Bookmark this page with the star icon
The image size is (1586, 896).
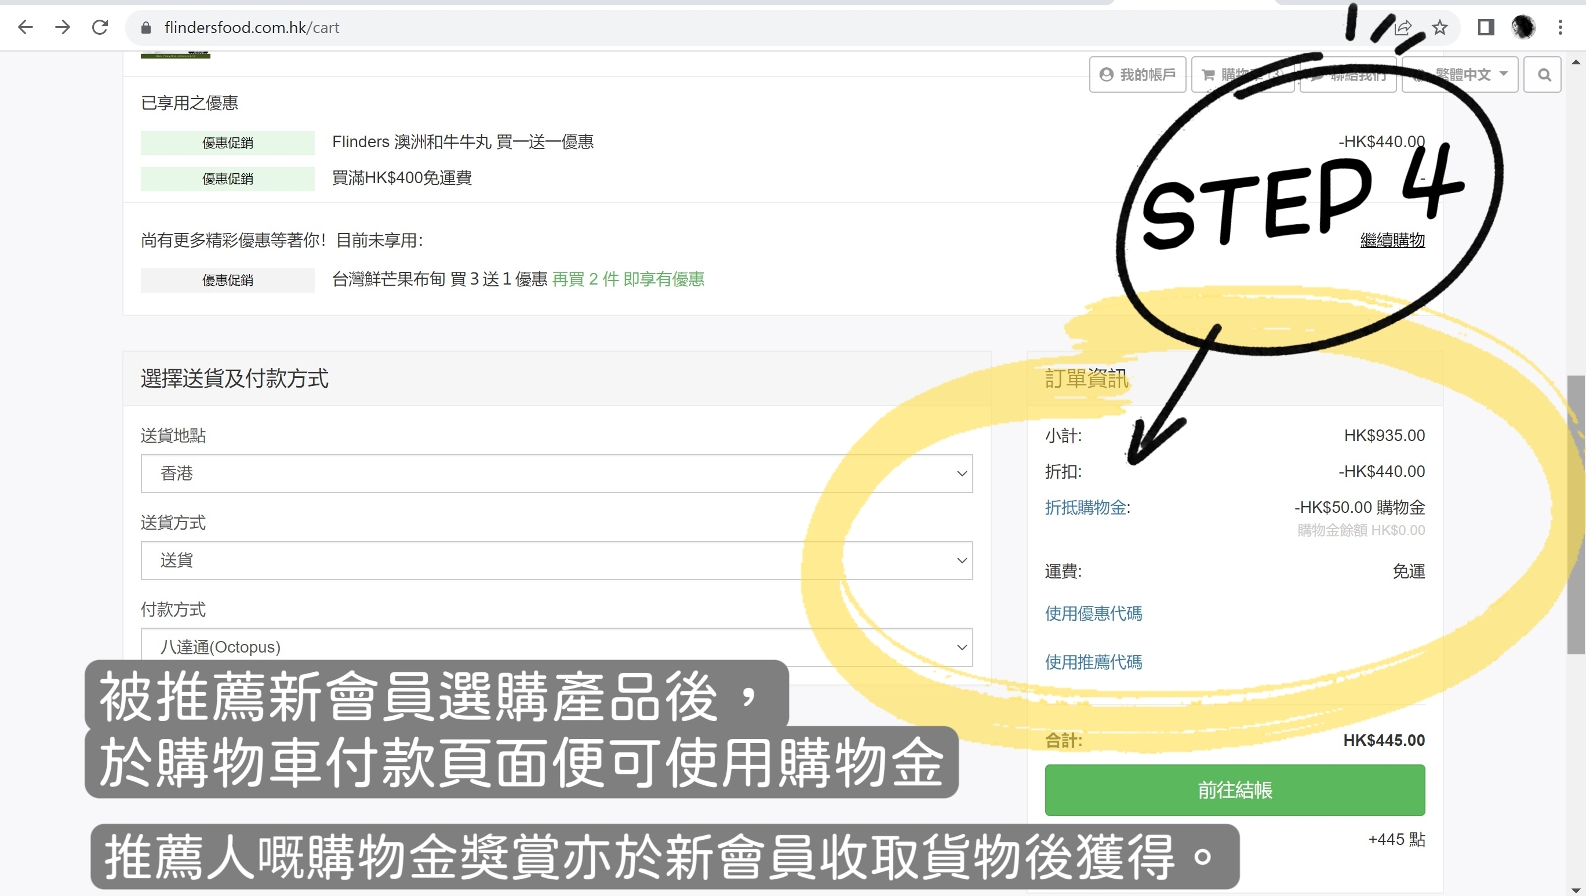[1439, 27]
